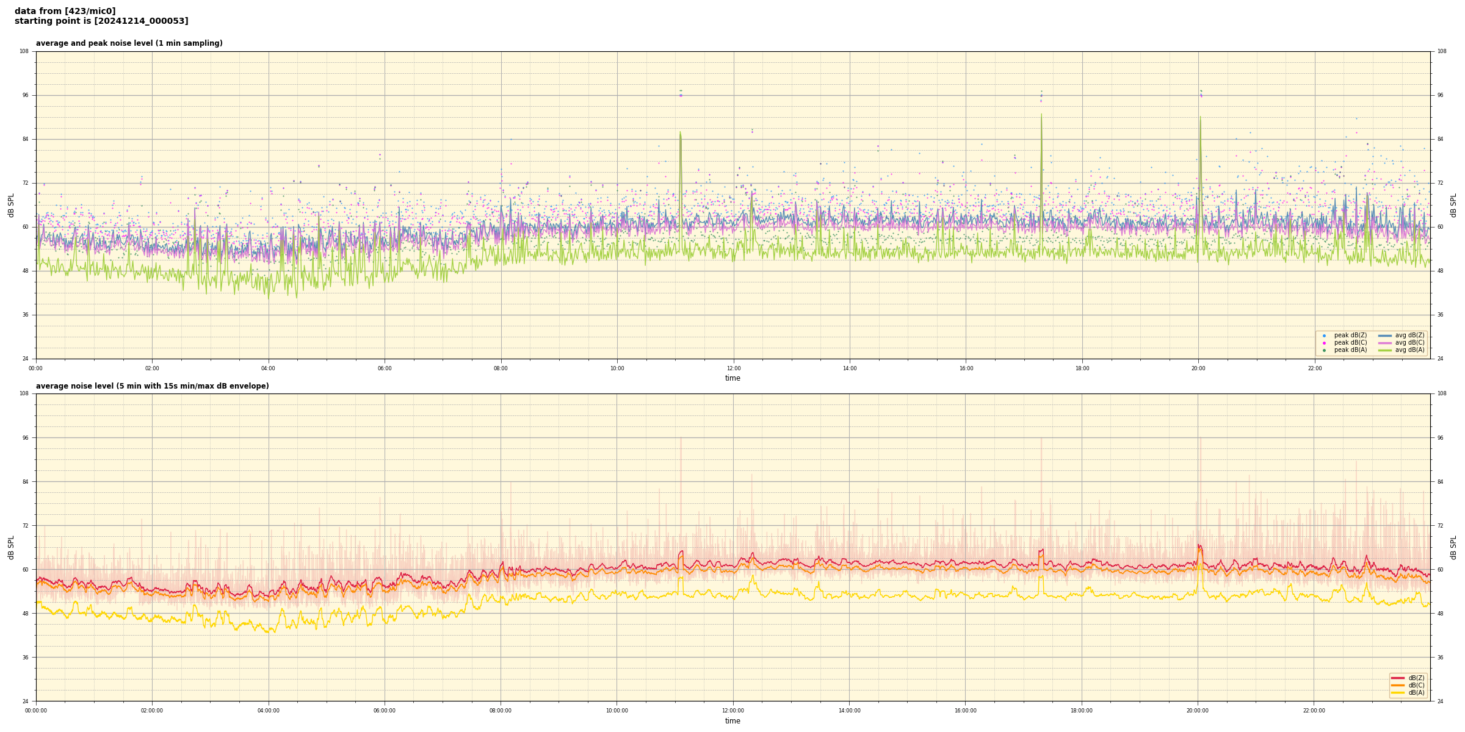1465x732 pixels.
Task: Click the 20:00:00 tick label on the bottom chart
Action: [x=1198, y=711]
